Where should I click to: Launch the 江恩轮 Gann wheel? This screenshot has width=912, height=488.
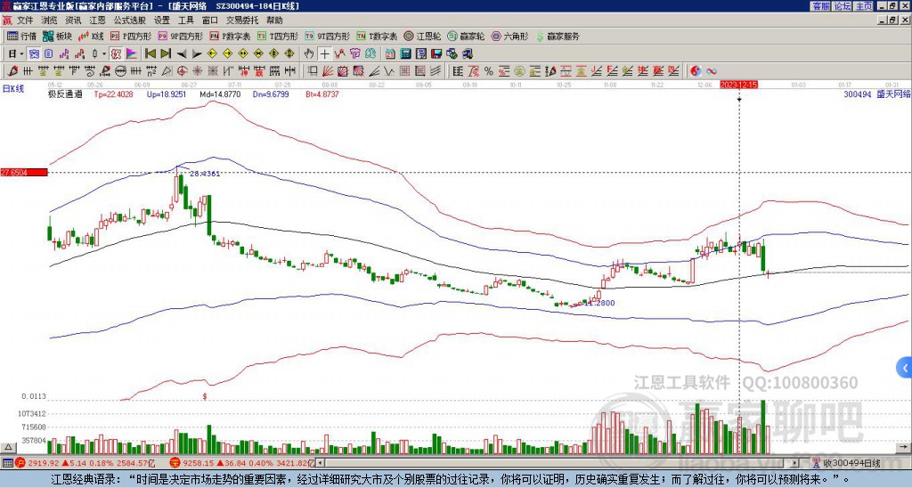422,36
